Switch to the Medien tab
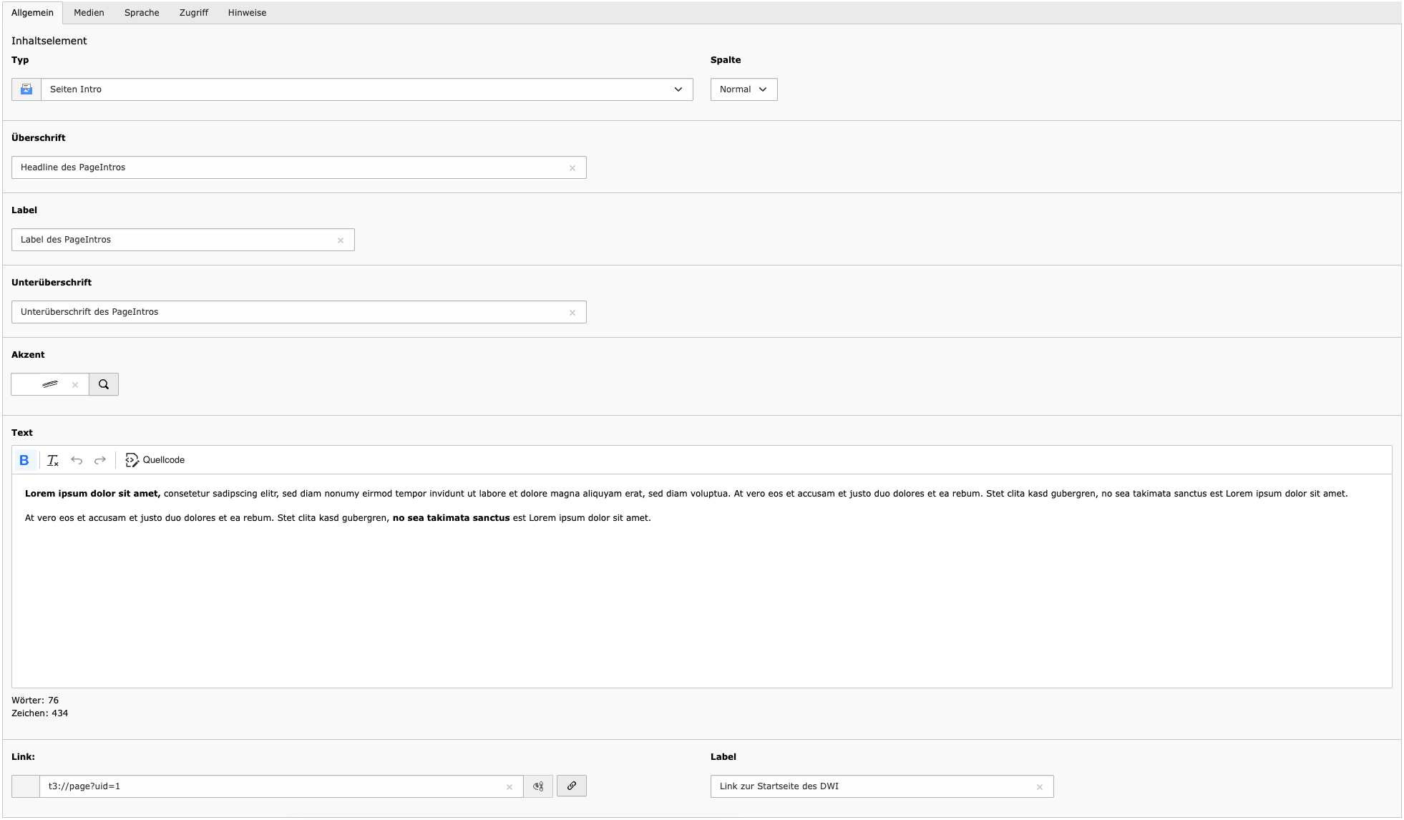This screenshot has width=1404, height=820. [x=89, y=13]
